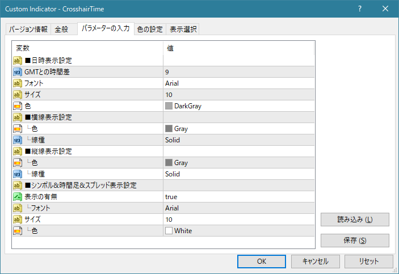Viewport: 399px width, 274px height.
Task: Click the string icon next to フォント row
Action: [x=18, y=83]
